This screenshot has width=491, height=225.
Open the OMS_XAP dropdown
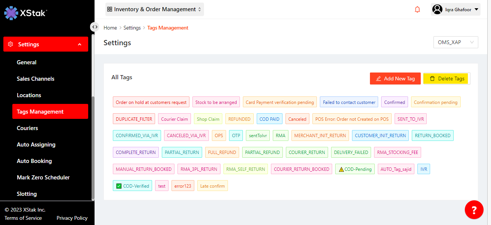point(455,42)
